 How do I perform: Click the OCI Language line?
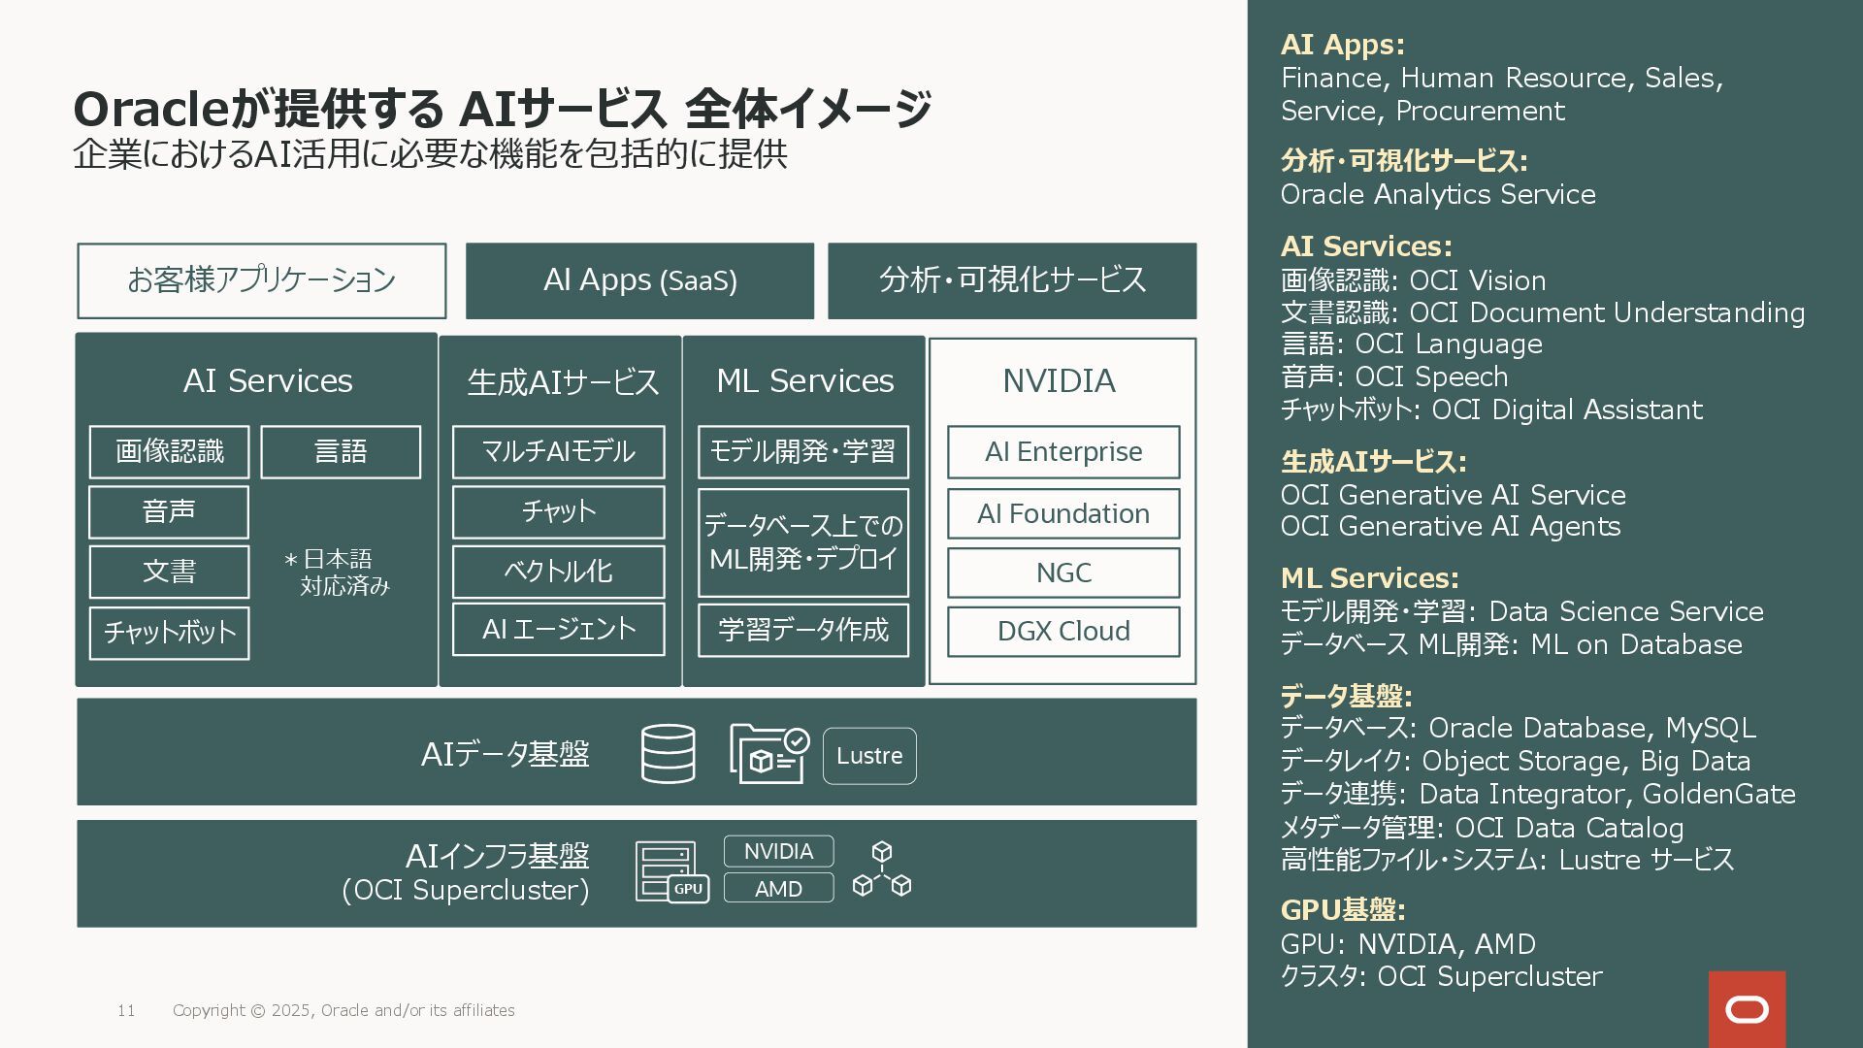coord(1411,344)
